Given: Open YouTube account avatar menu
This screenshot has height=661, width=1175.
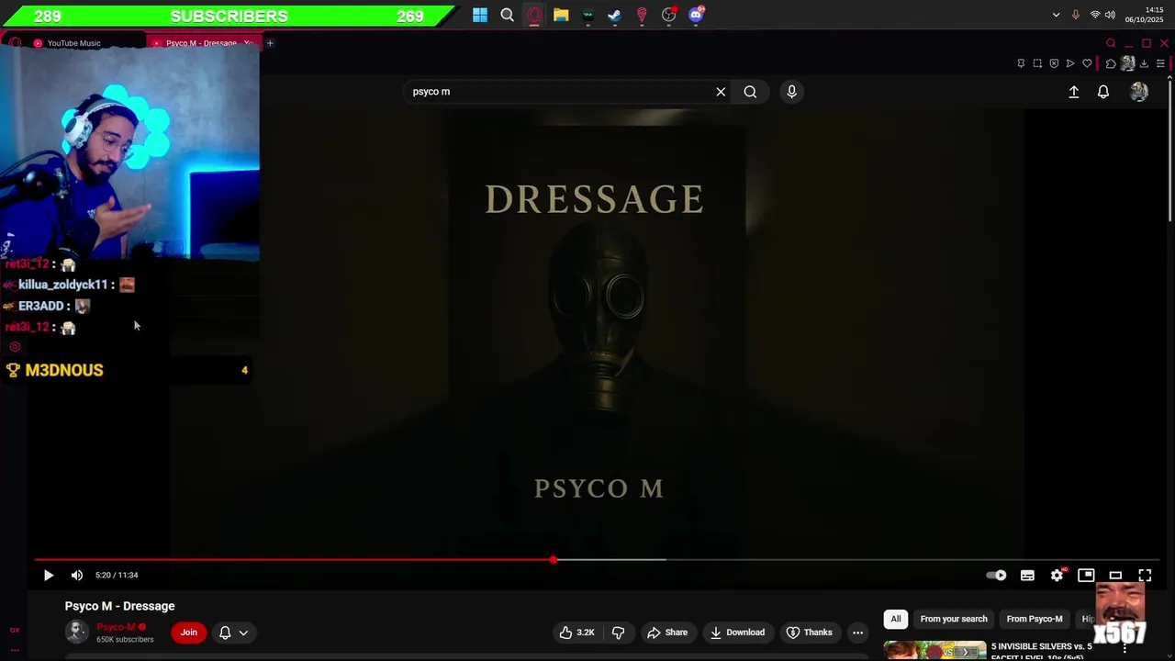Looking at the screenshot, I should (x=1139, y=92).
